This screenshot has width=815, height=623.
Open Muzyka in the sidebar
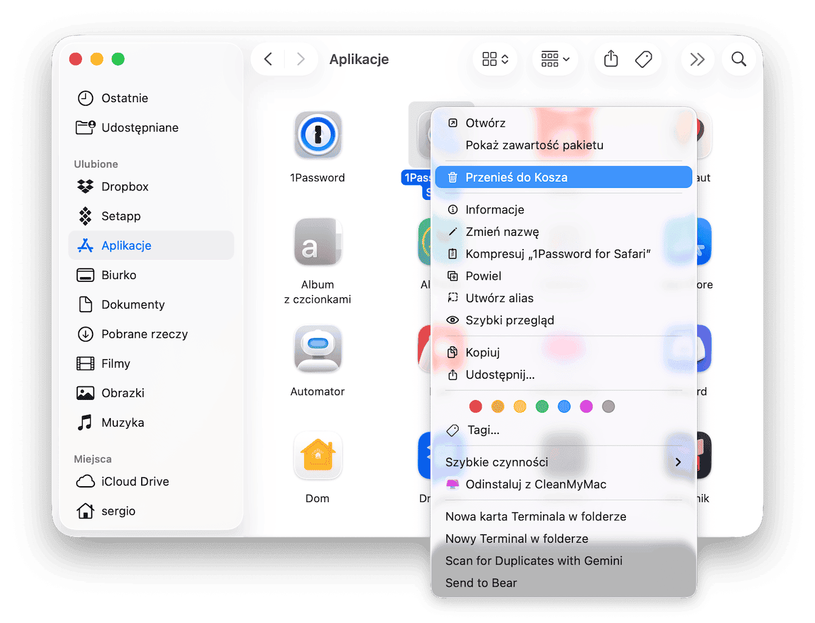click(151, 422)
